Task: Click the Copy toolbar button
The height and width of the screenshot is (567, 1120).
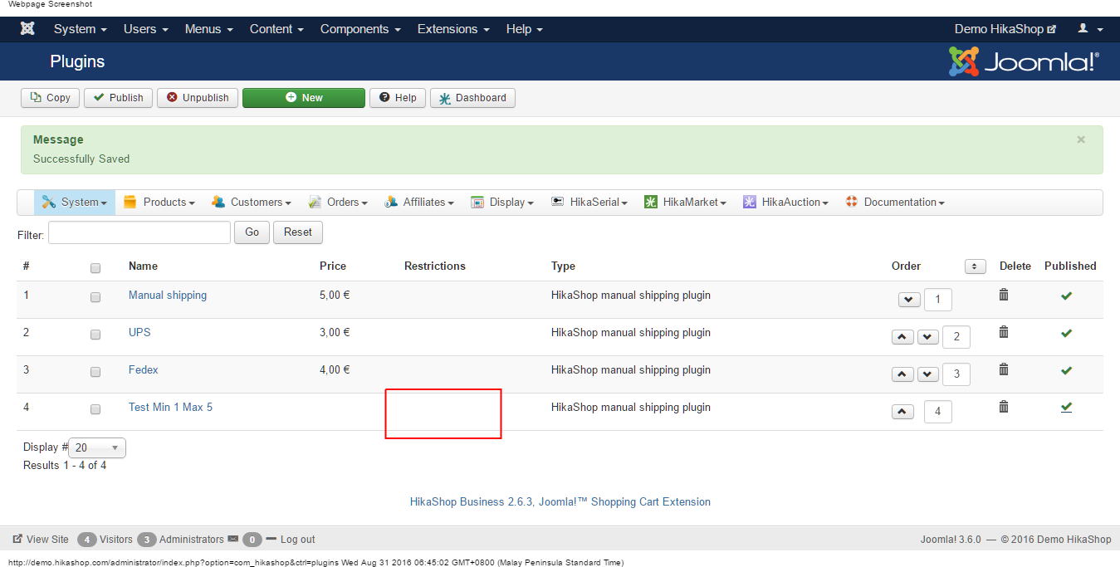Action: pos(51,98)
